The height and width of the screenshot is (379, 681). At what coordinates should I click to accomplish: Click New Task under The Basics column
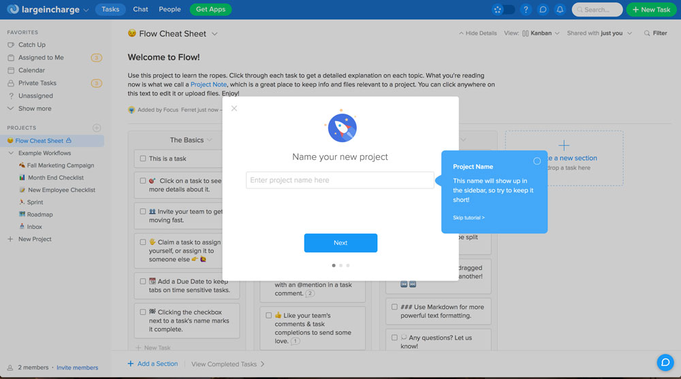coord(153,348)
